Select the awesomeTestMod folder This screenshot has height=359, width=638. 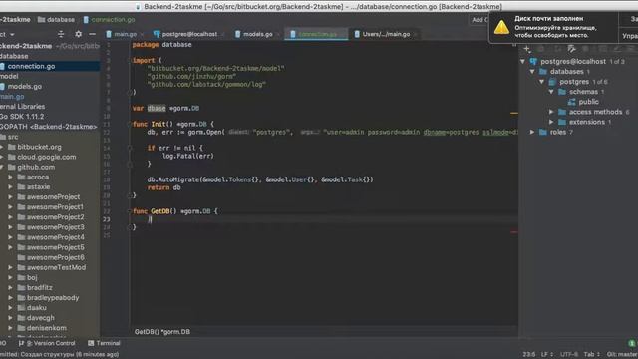(x=56, y=268)
